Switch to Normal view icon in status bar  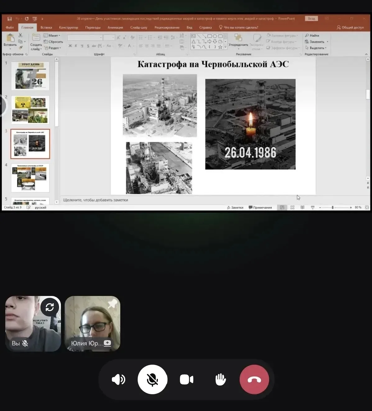(x=282, y=207)
